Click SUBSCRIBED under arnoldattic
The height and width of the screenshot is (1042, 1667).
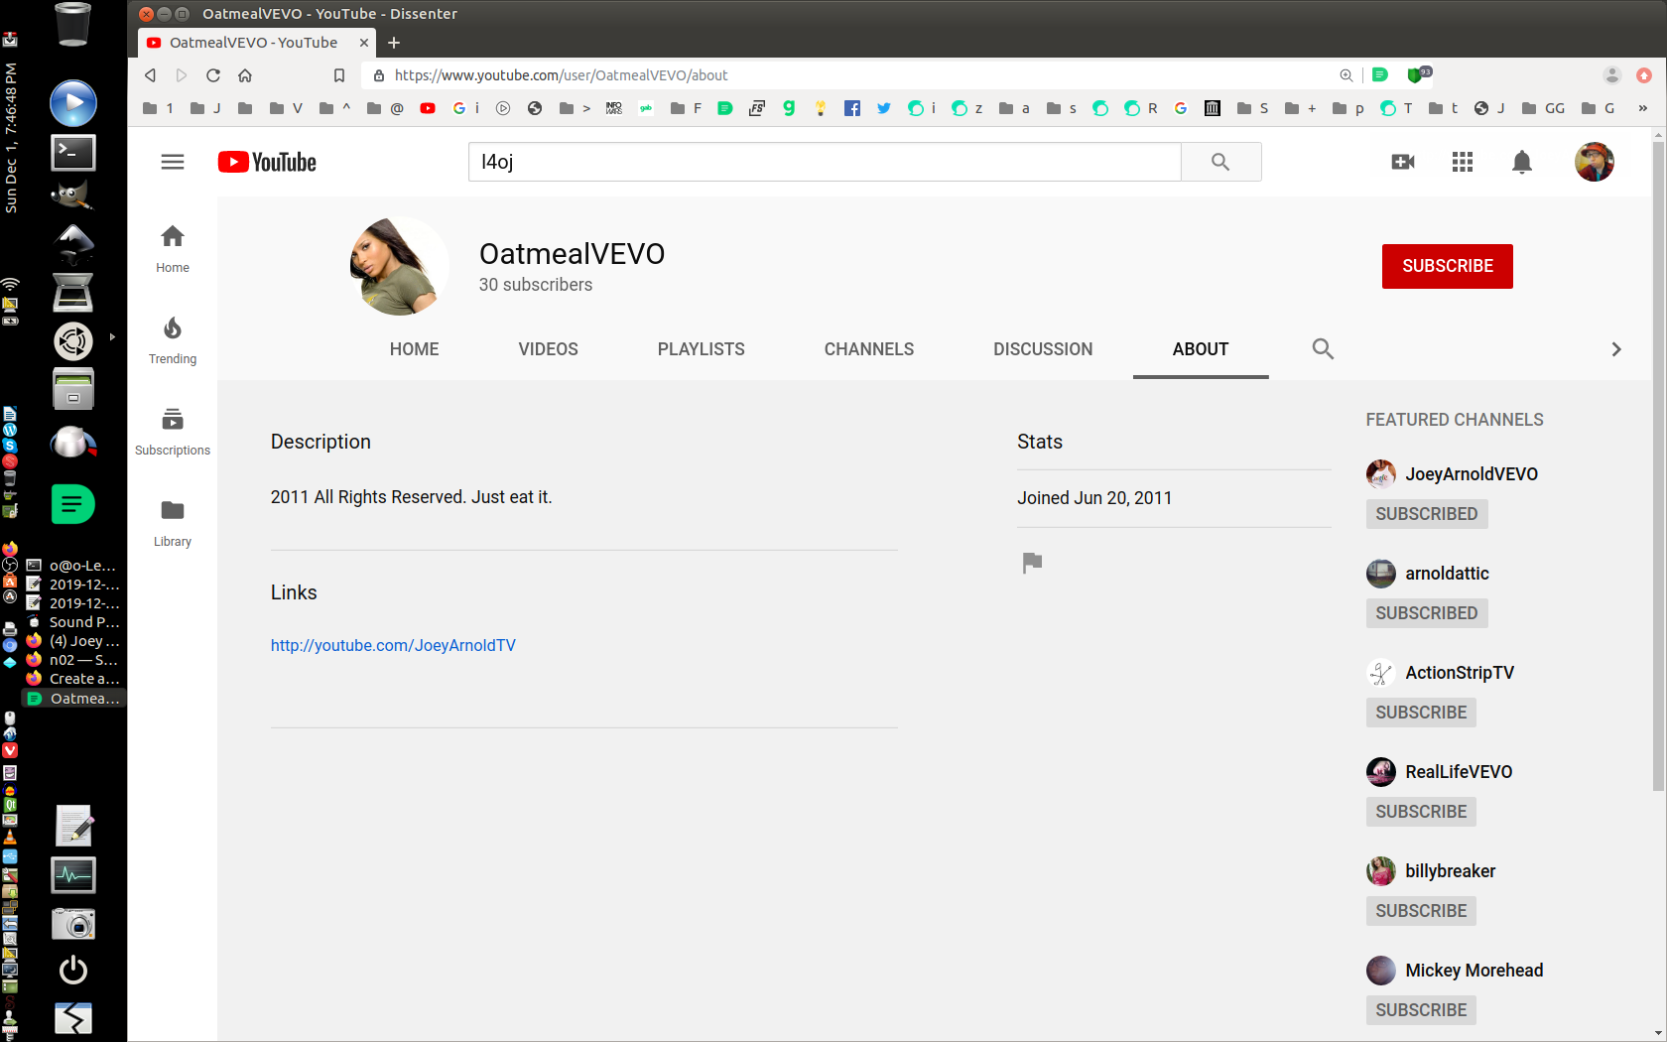point(1427,613)
